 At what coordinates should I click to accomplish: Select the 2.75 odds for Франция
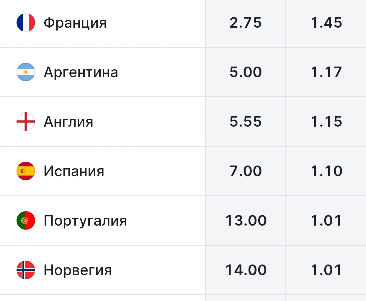(x=246, y=23)
